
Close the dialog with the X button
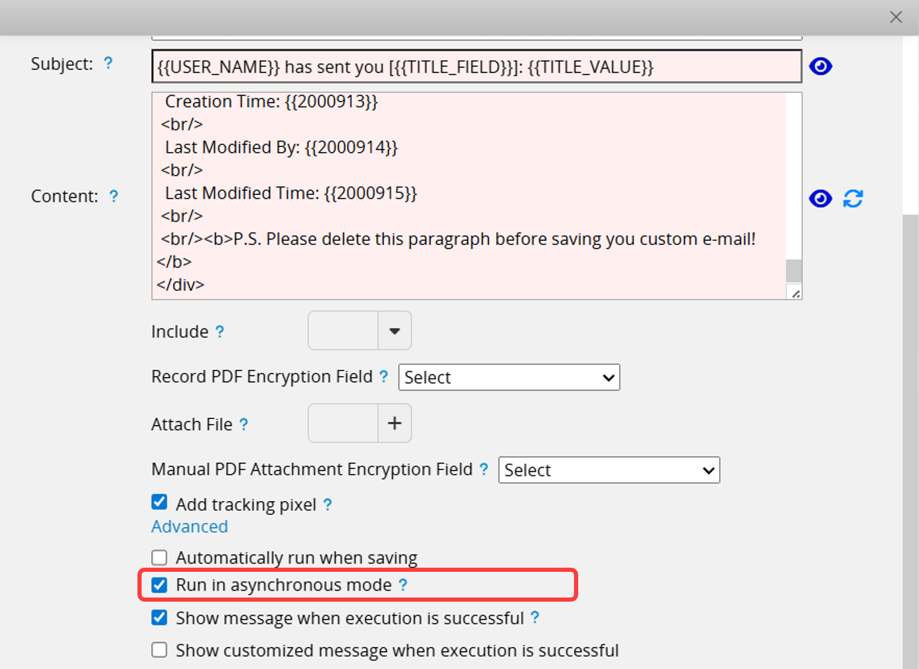coord(896,17)
